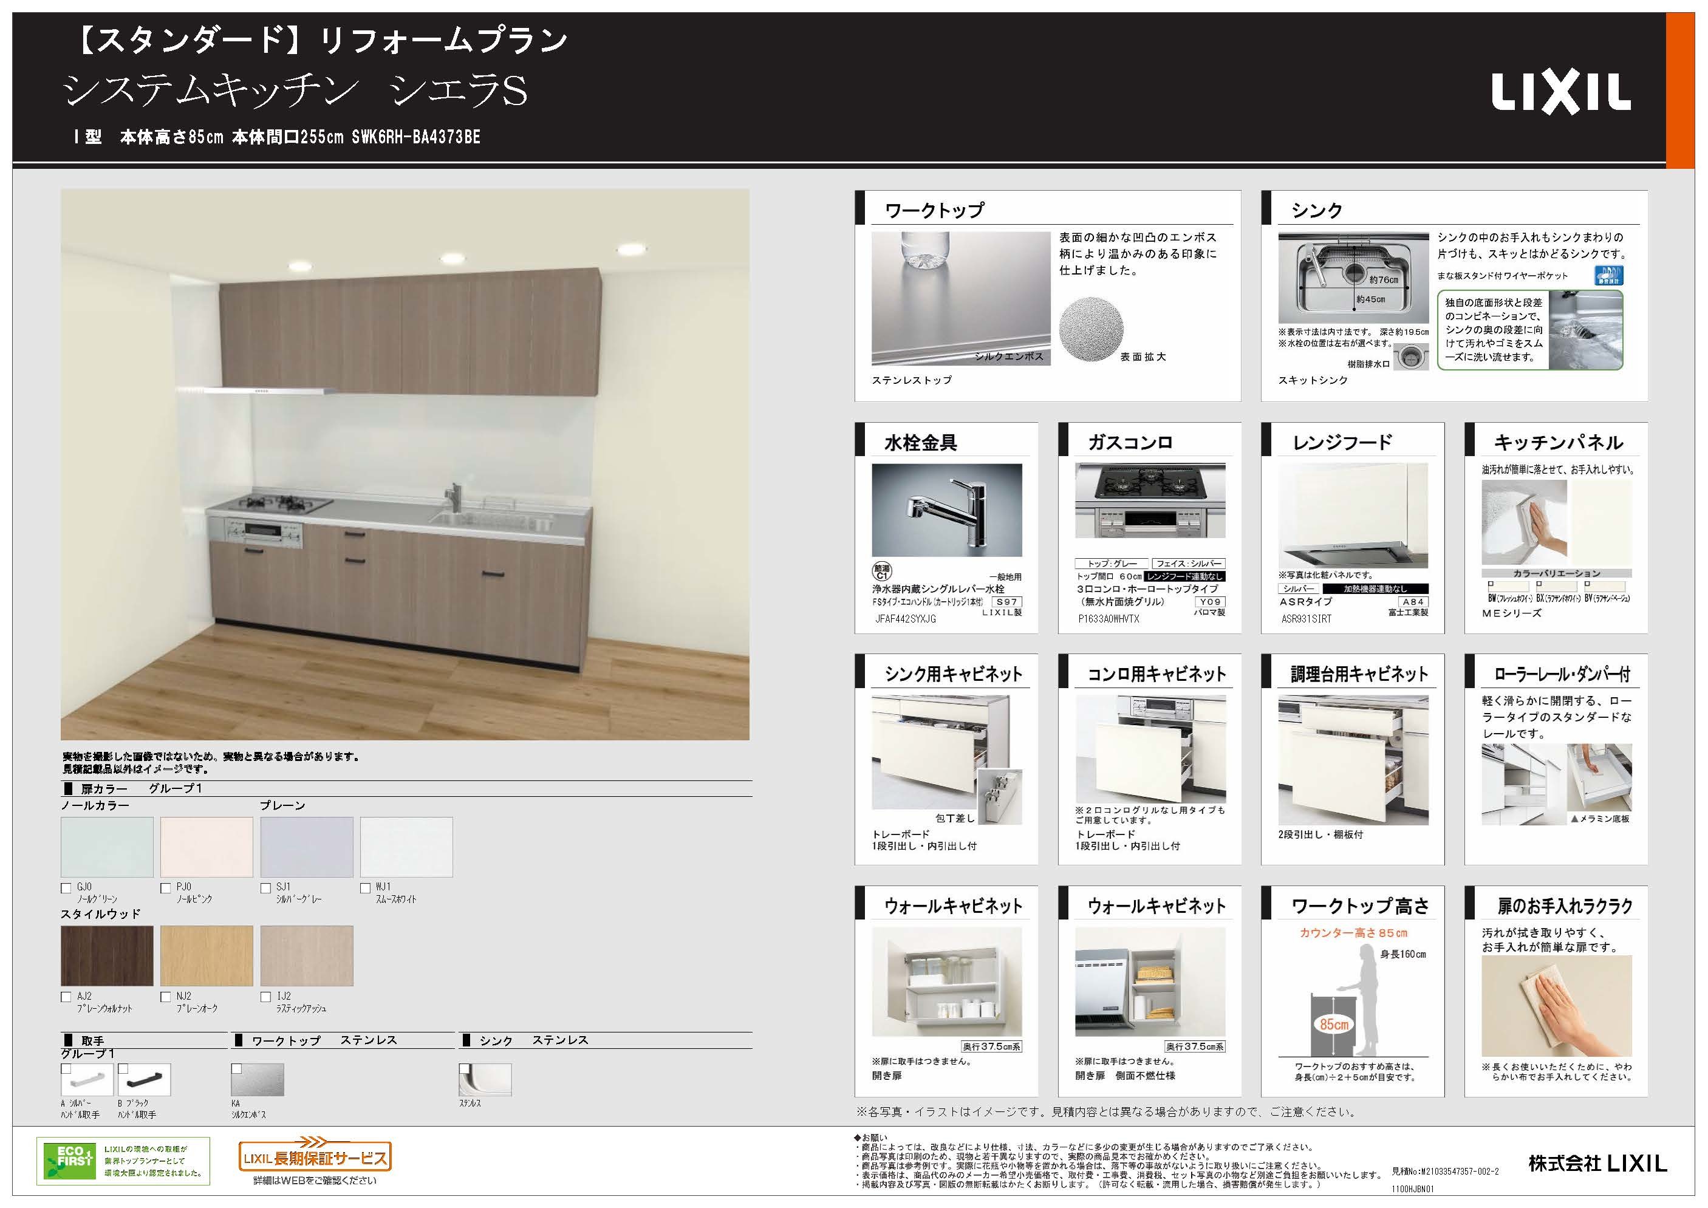The height and width of the screenshot is (1208, 1708).
Task: Tick the IJ2 ラスティックアッシュ checkbox
Action: (265, 997)
